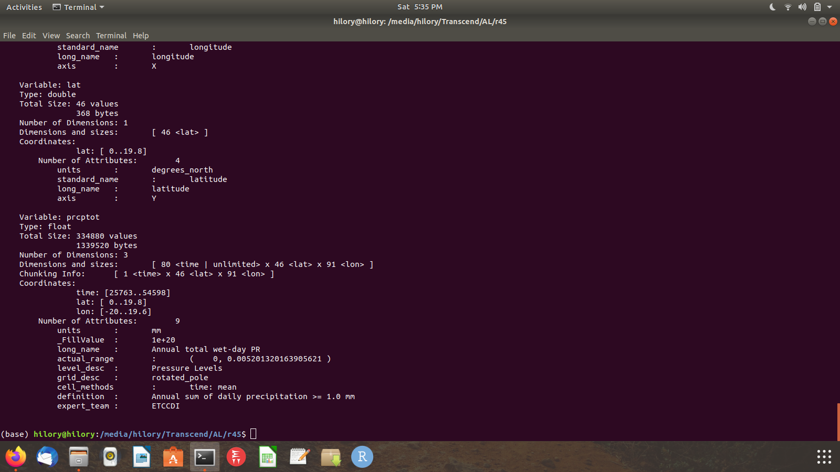Click the Terminal icon in dock

(x=205, y=457)
